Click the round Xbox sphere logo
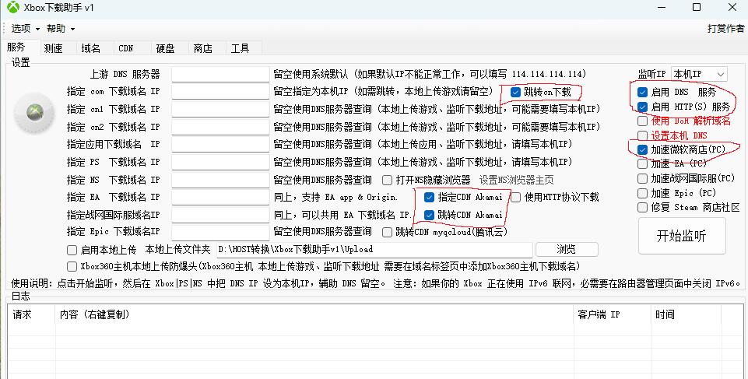 click(34, 113)
